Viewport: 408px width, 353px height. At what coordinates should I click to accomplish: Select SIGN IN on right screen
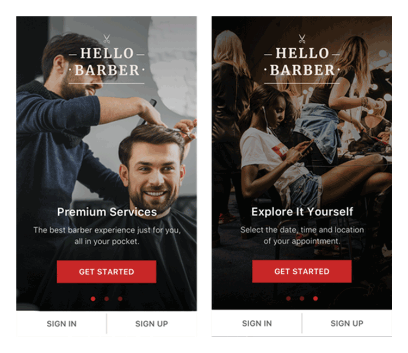click(x=257, y=323)
